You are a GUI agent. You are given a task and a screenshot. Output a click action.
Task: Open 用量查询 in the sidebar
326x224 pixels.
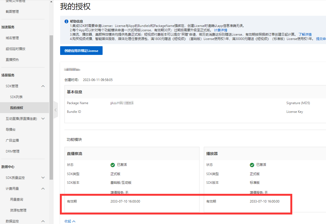(17, 200)
